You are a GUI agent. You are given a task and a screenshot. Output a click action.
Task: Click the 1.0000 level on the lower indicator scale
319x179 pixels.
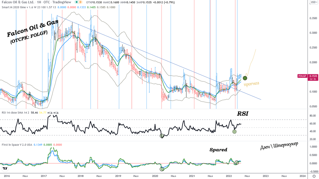coord(314,147)
